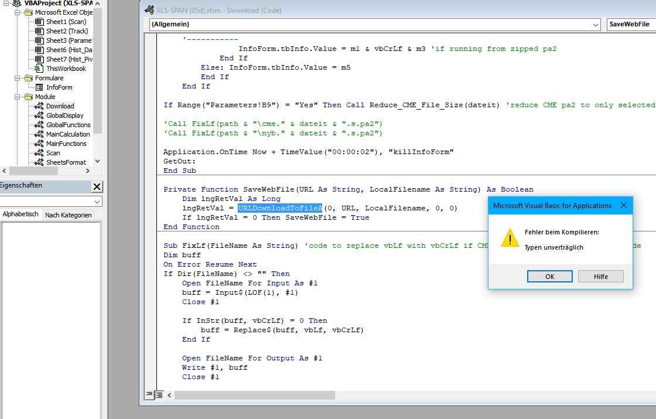Click Hilfe in the error dialog
This screenshot has width=656, height=419.
click(601, 277)
